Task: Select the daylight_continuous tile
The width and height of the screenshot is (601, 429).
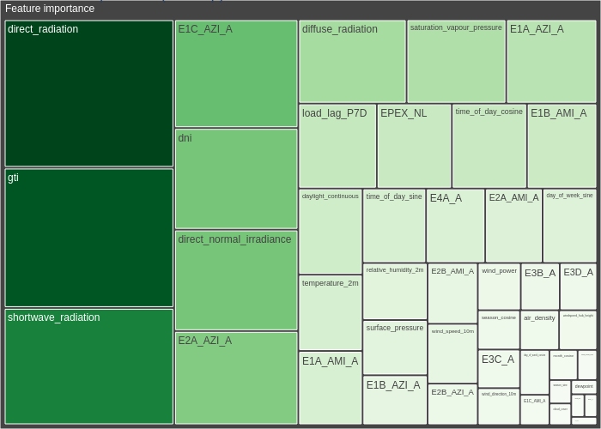Action: (330, 232)
